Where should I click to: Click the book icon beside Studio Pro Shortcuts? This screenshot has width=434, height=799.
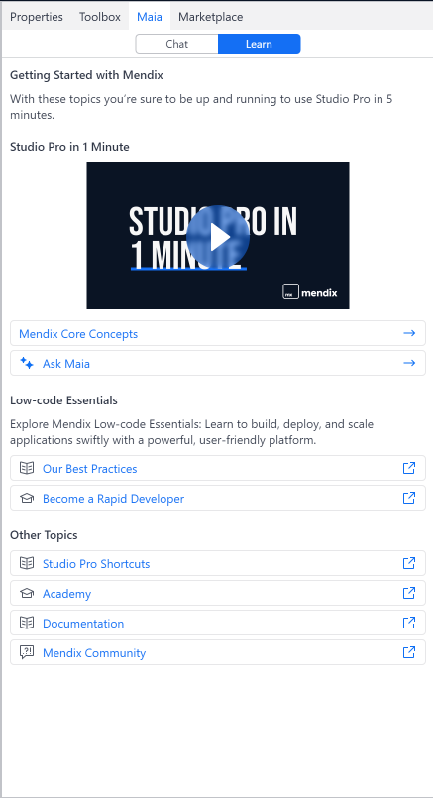pos(27,563)
